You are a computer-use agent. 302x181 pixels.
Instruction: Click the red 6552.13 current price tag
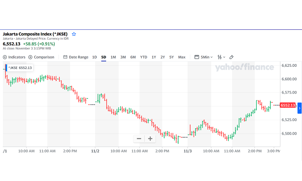[x=288, y=105]
